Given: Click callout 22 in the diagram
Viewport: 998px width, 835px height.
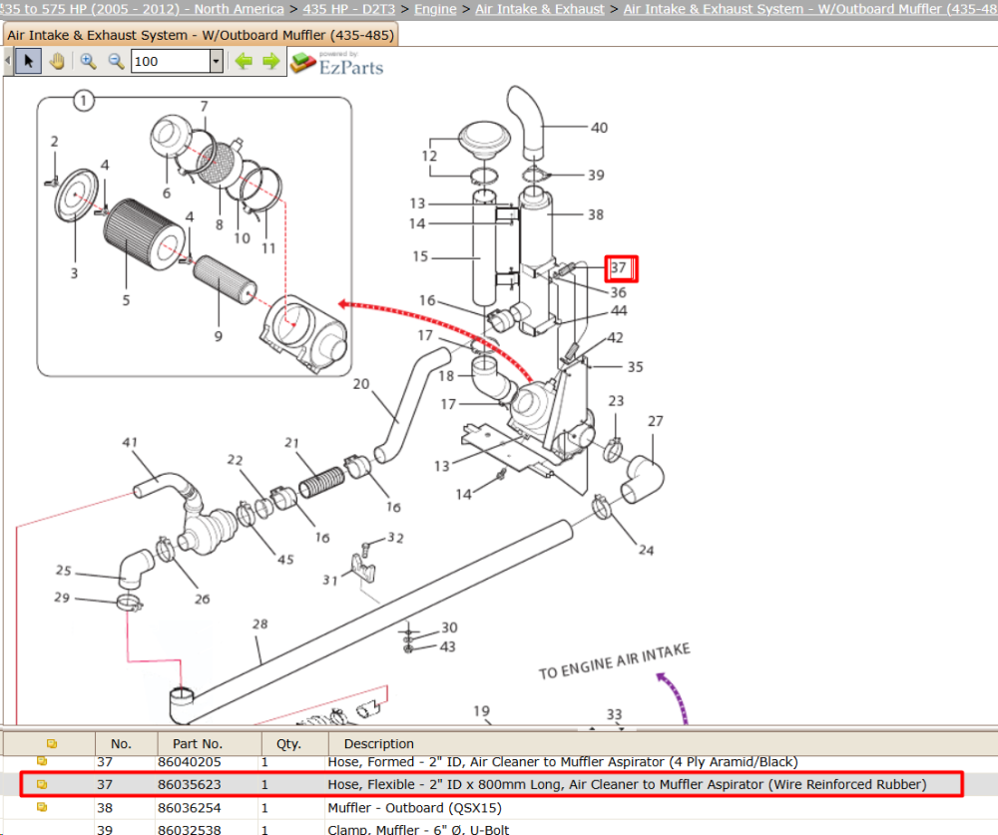Looking at the screenshot, I should (235, 460).
